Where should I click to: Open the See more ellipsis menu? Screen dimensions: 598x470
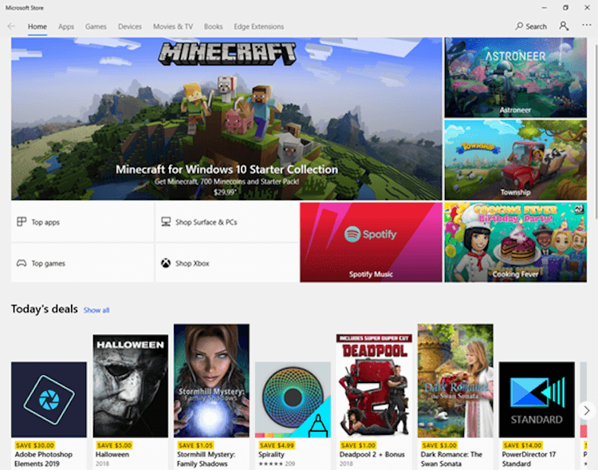(587, 26)
